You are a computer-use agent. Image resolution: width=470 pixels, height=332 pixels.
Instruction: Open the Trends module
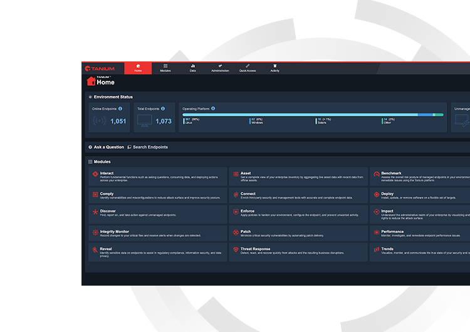pos(420,252)
